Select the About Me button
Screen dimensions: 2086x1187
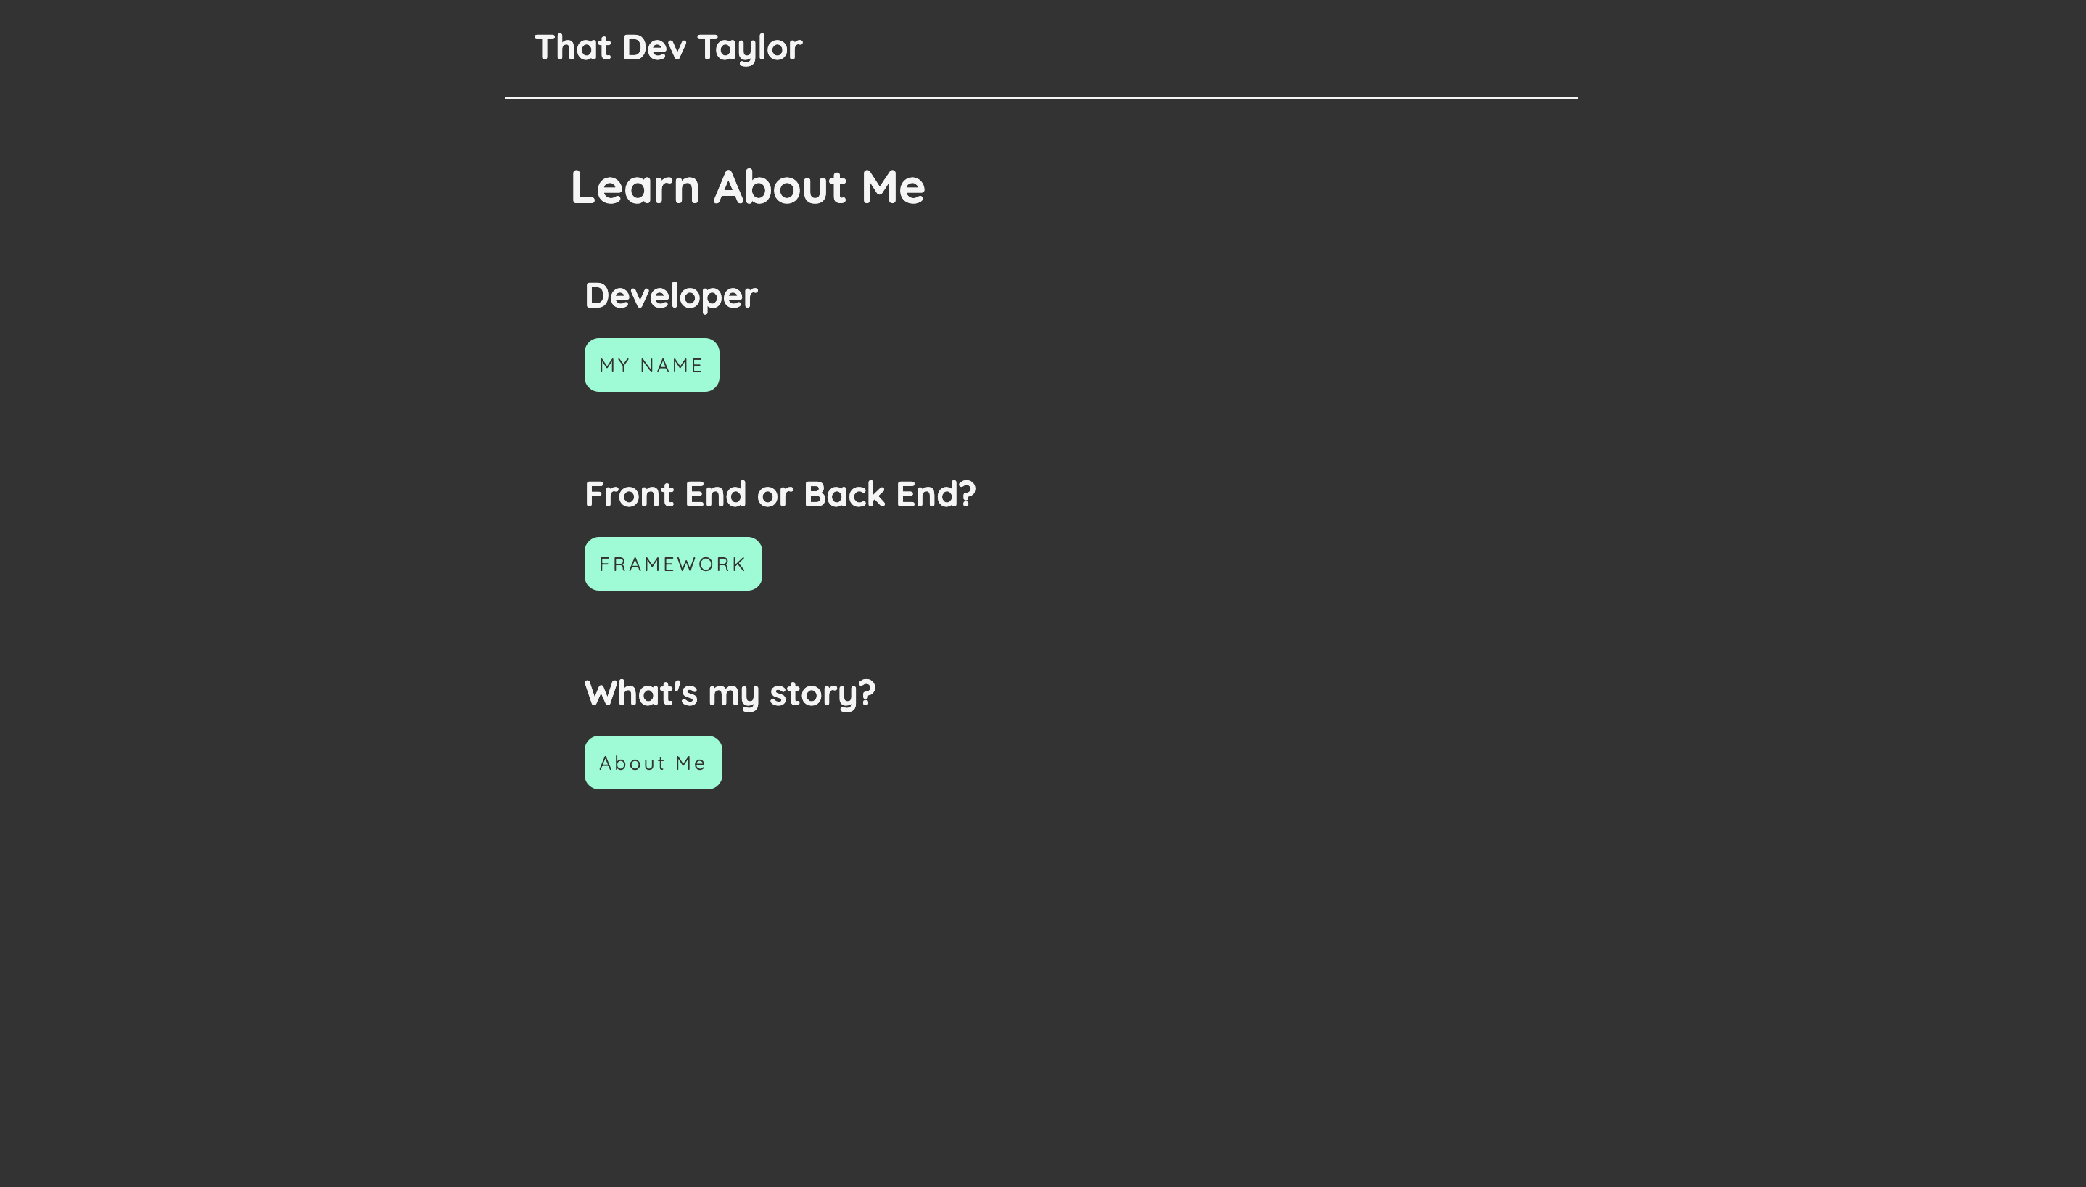point(653,763)
